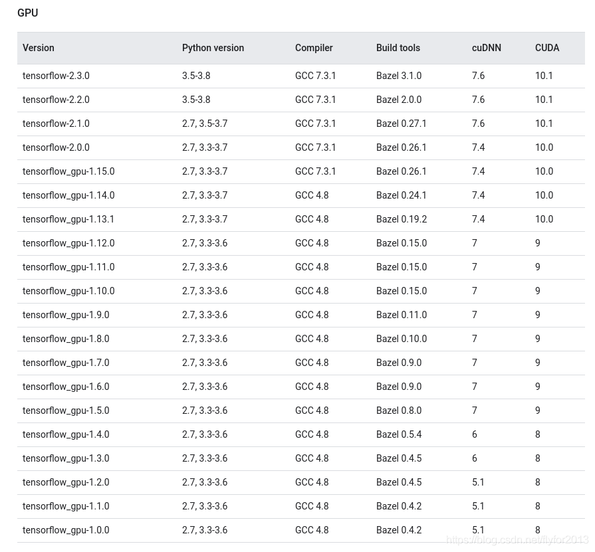Click GCC 7.3.1 in tensorflow_gpu-1.15.0 row
Screen dimensions: 595x552
coord(315,171)
